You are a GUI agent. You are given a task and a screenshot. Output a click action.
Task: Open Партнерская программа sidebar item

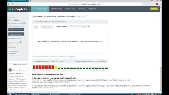tap(13, 52)
